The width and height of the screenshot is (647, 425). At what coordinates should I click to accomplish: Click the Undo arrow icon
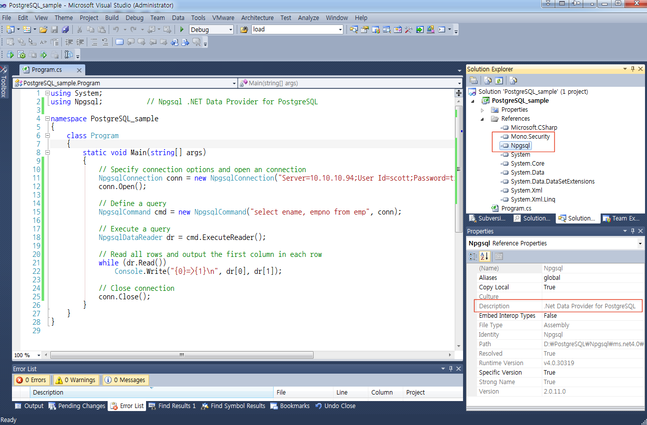click(116, 29)
